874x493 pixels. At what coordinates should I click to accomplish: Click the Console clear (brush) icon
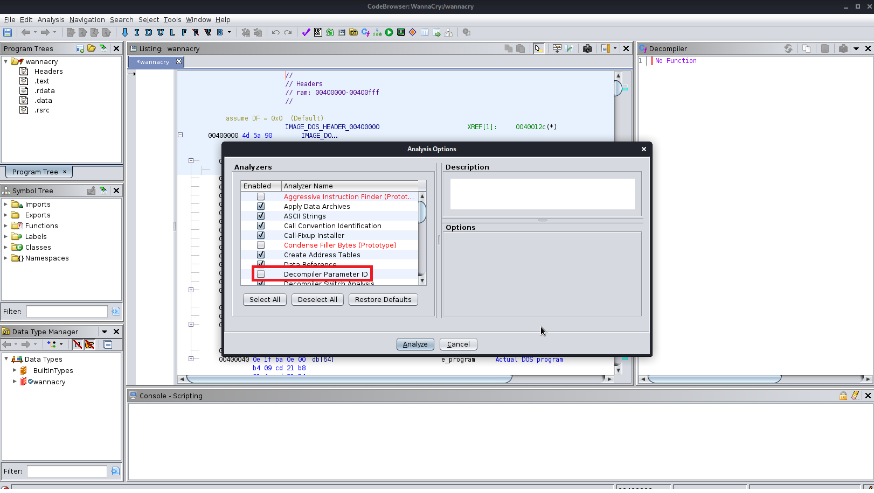tap(855, 396)
